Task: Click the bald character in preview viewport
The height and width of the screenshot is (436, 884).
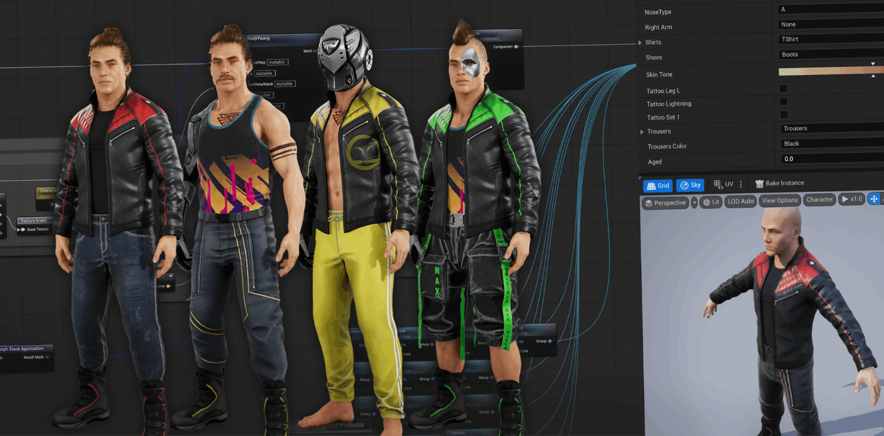Action: (789, 315)
